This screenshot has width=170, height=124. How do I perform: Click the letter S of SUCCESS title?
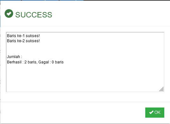tap(18, 15)
